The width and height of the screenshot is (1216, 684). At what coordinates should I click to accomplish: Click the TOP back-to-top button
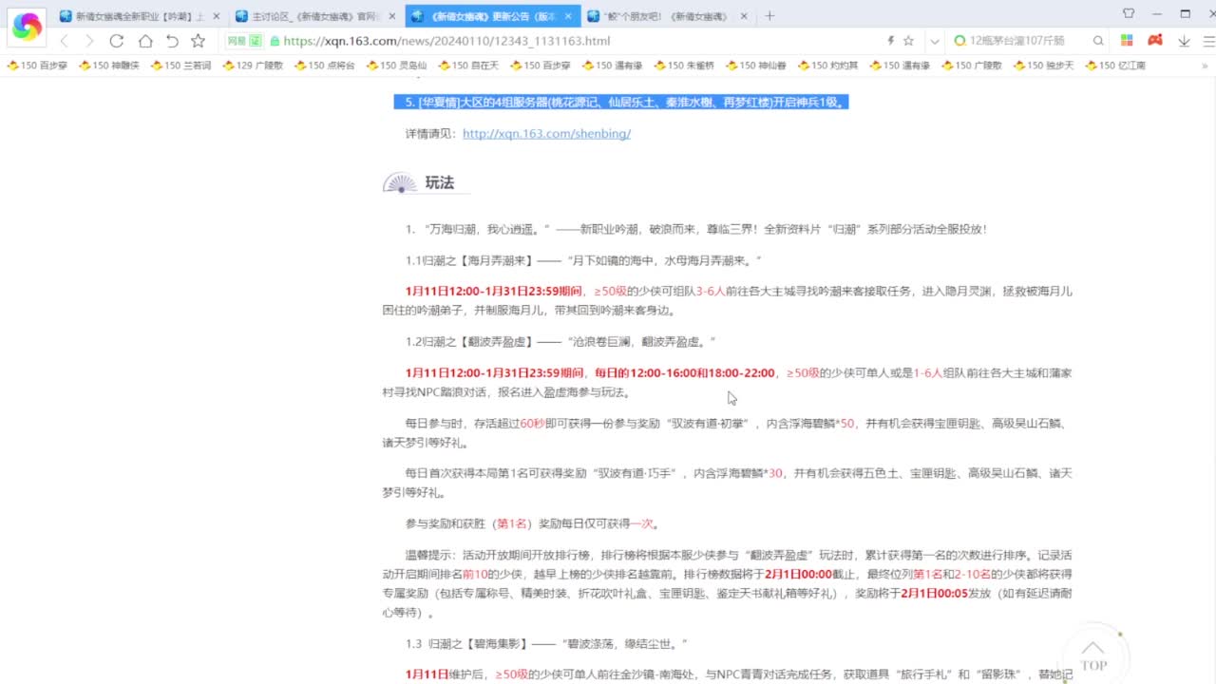point(1093,657)
